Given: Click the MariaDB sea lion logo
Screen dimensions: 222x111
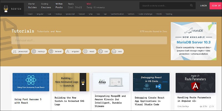Looking at the screenshot, I should click(x=189, y=30).
